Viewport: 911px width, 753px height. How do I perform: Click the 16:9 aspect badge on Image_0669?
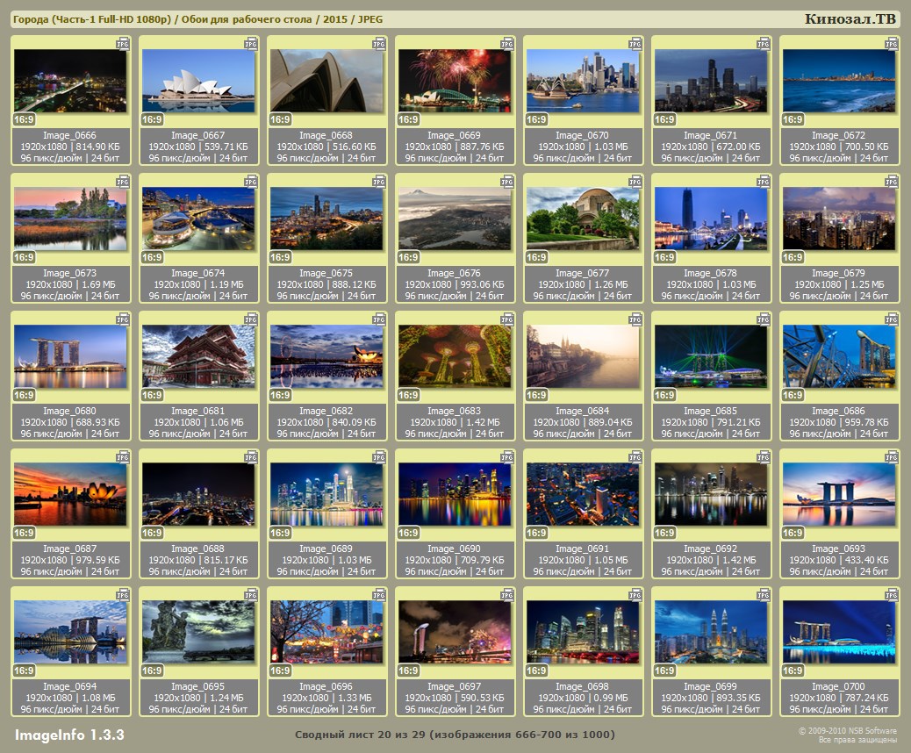tap(408, 119)
